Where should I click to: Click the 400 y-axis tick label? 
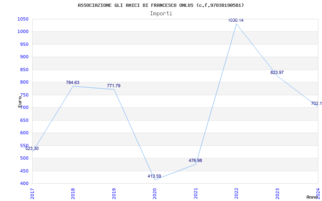pyautogui.click(x=24, y=184)
